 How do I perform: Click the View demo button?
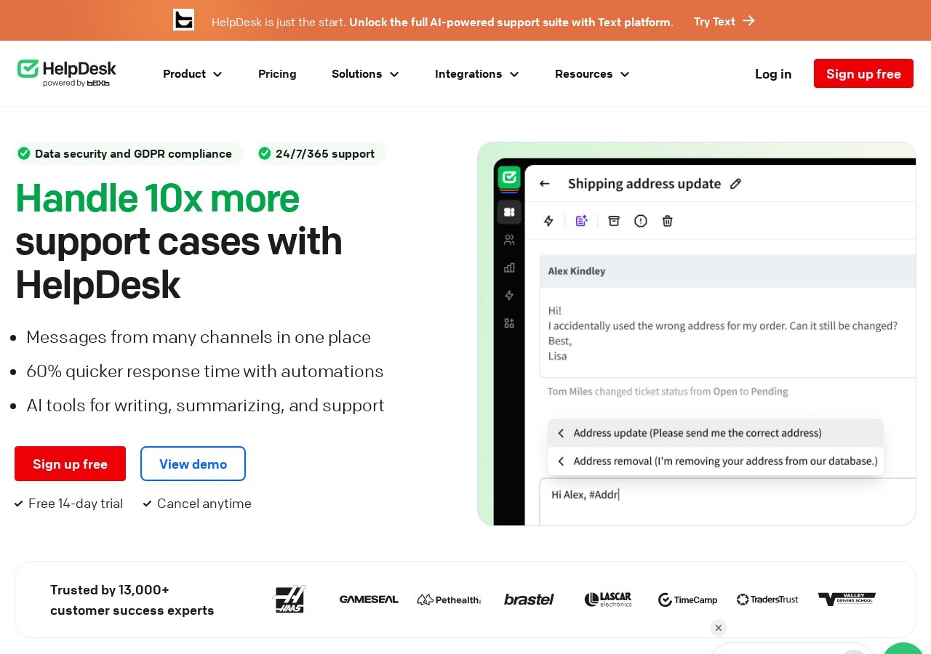pyautogui.click(x=193, y=464)
